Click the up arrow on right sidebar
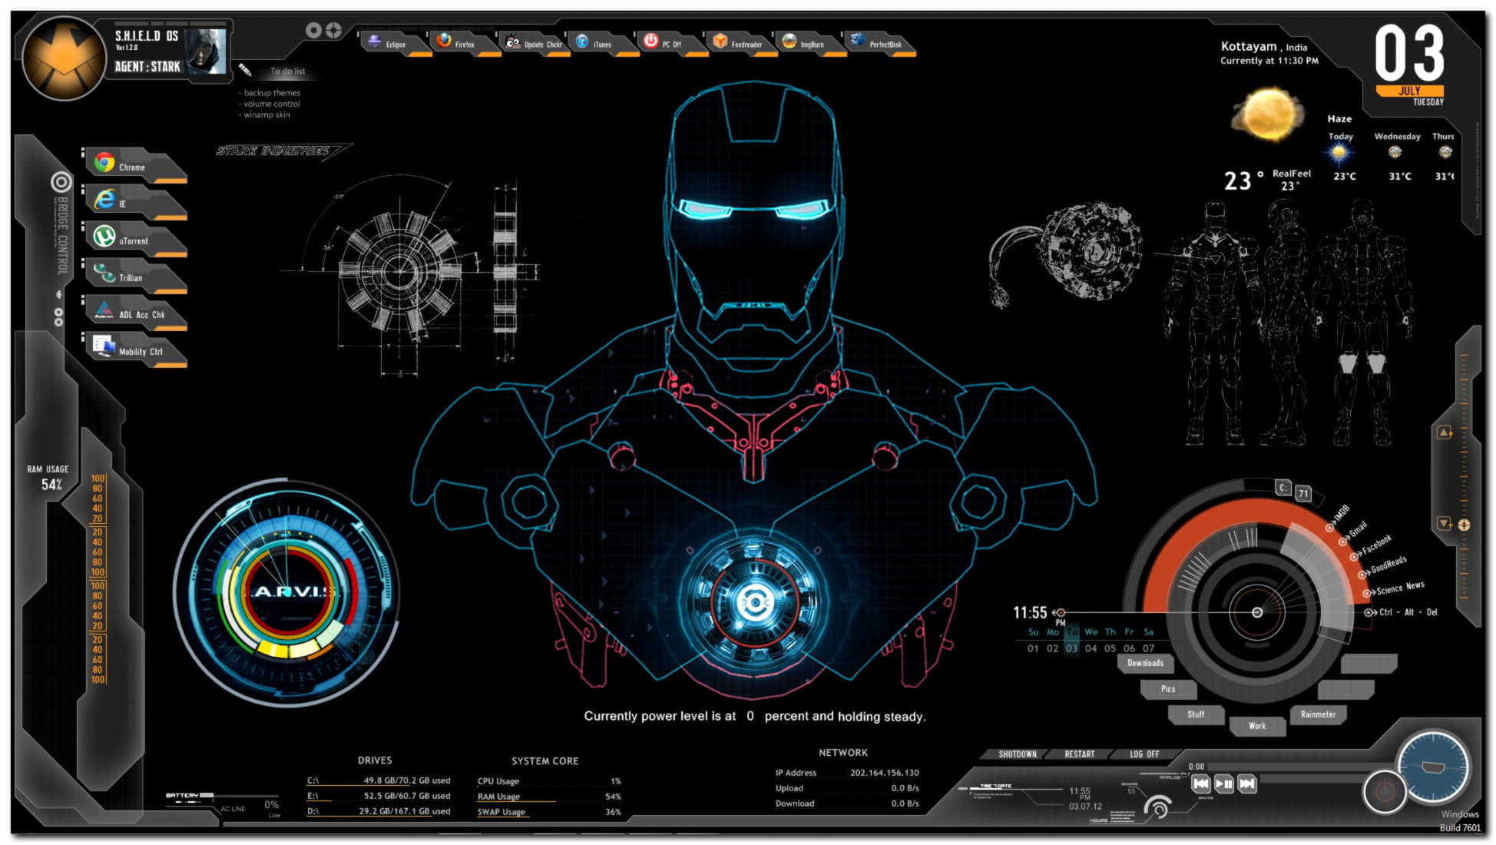 (x=1445, y=433)
